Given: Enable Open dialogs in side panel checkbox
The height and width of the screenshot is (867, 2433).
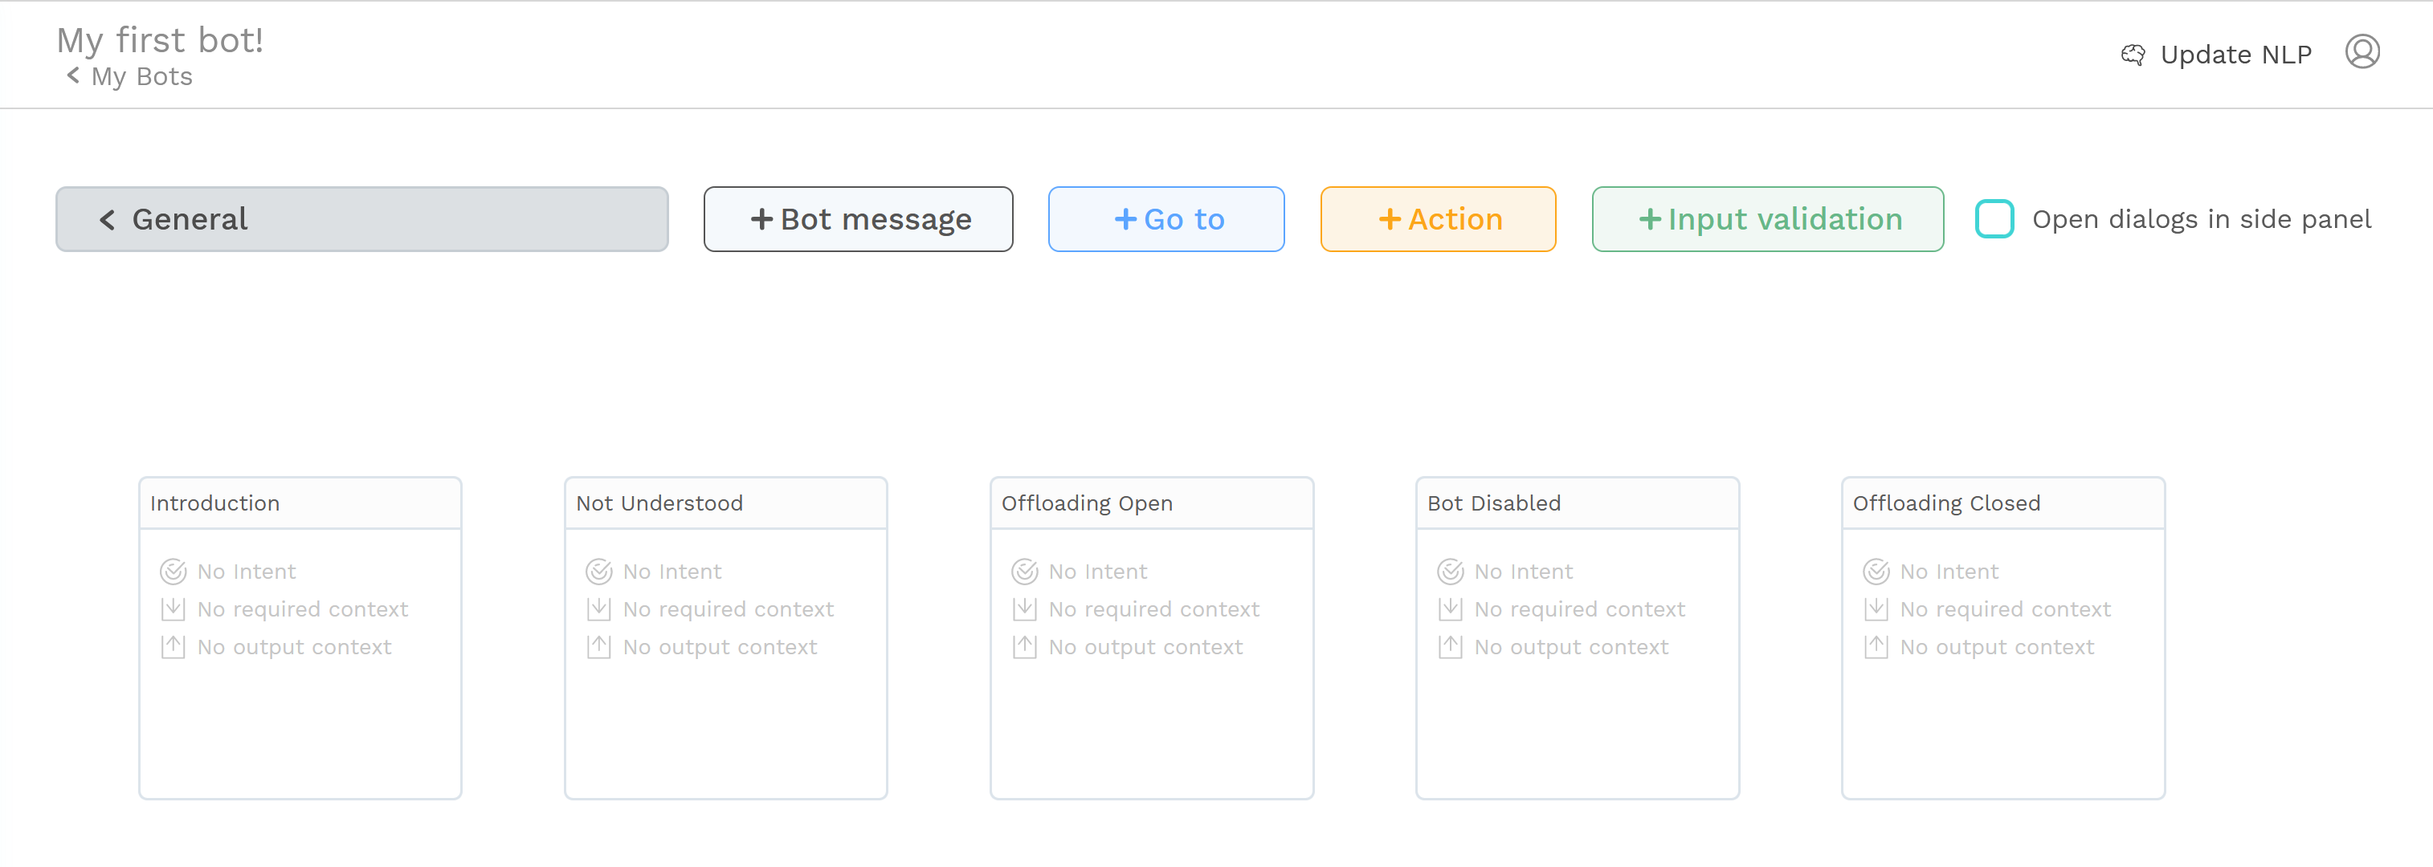Looking at the screenshot, I should coord(1994,219).
